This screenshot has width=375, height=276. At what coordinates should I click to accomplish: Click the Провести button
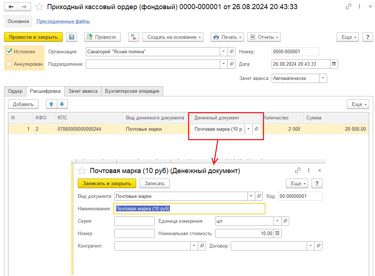tap(103, 37)
